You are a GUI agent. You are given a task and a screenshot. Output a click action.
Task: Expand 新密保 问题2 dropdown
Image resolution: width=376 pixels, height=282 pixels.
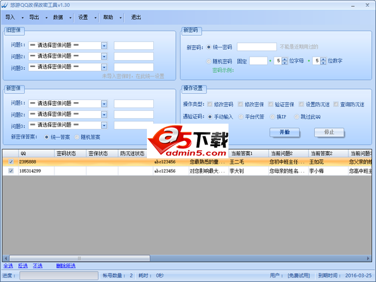(104, 114)
